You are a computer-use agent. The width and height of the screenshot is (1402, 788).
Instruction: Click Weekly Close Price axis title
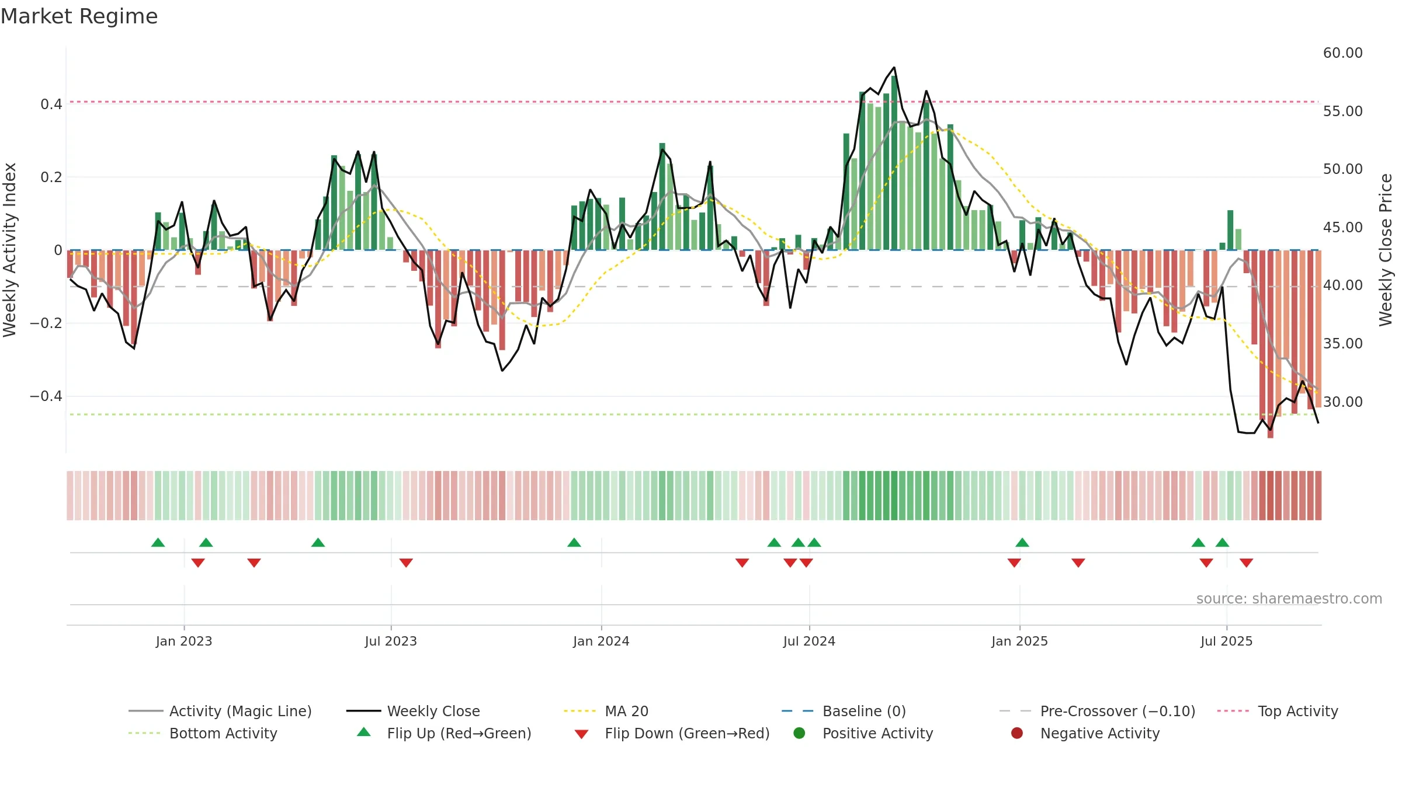pos(1386,250)
